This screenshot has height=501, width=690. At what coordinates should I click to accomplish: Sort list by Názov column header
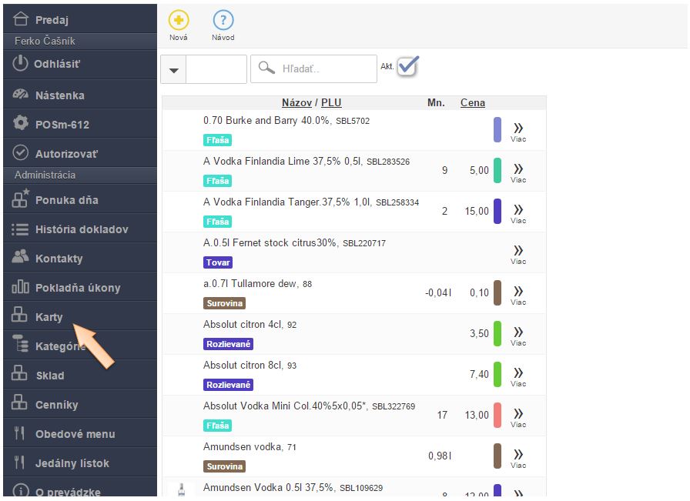(296, 103)
